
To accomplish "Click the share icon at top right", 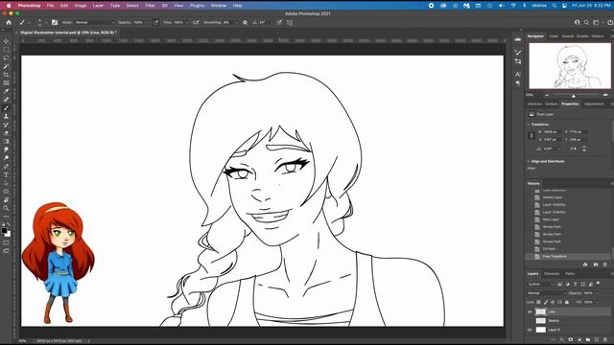I will (x=610, y=22).
